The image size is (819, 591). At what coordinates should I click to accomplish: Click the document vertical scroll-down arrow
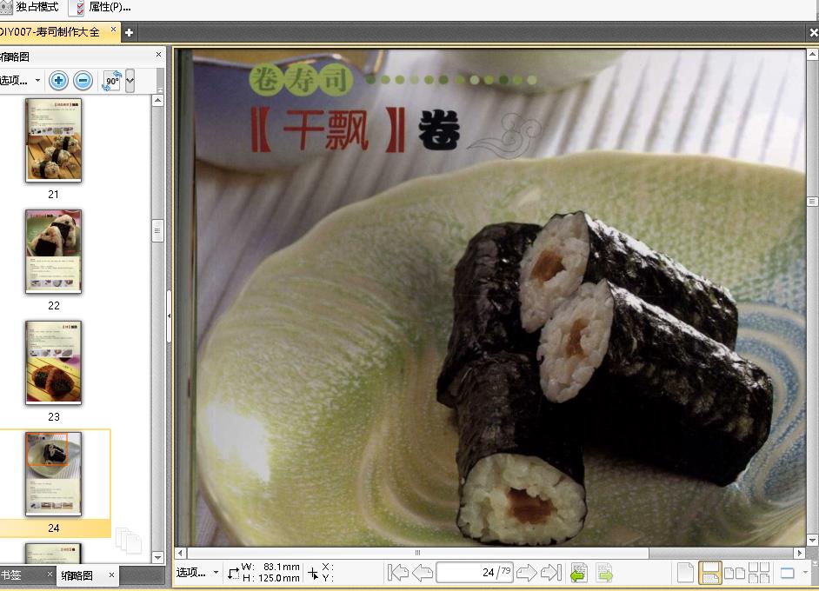(x=812, y=541)
